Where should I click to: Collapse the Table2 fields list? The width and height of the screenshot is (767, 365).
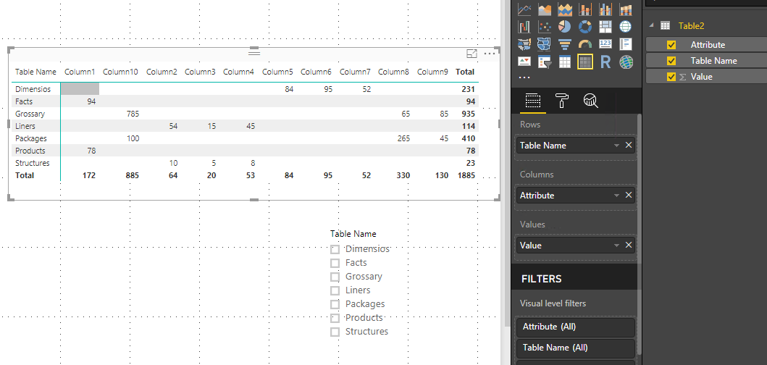[651, 25]
